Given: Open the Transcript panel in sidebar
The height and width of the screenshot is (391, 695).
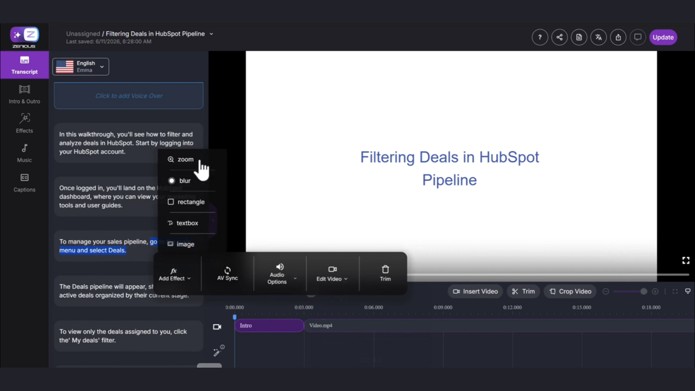Looking at the screenshot, I should [24, 65].
